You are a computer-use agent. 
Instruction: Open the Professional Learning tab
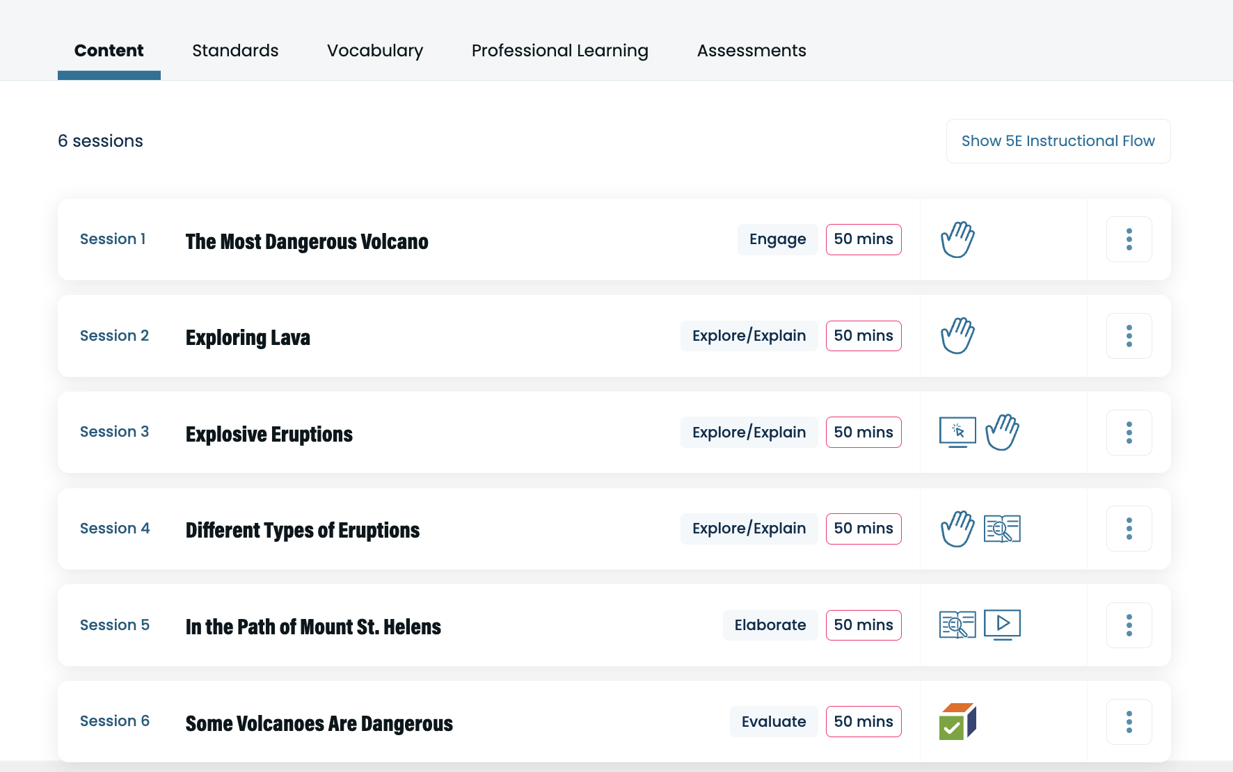(560, 51)
